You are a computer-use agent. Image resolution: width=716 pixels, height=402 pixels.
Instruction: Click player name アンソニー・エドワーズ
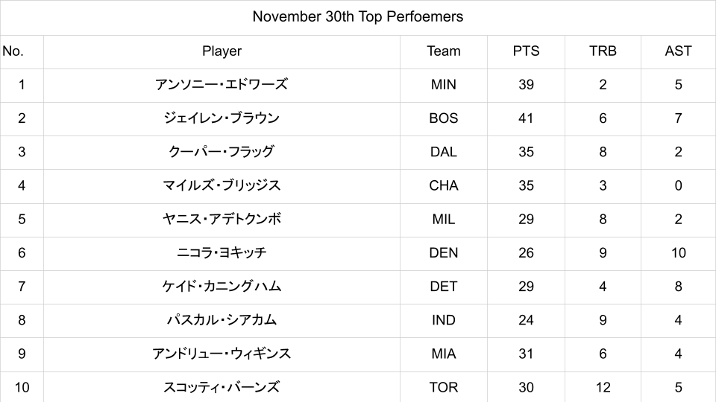tap(222, 85)
